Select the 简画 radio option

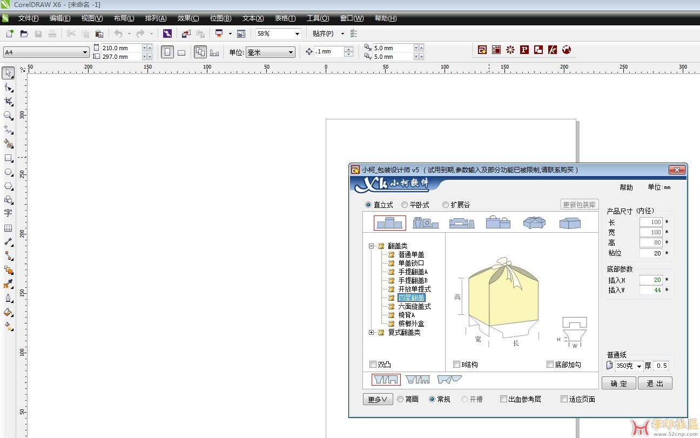pos(408,399)
